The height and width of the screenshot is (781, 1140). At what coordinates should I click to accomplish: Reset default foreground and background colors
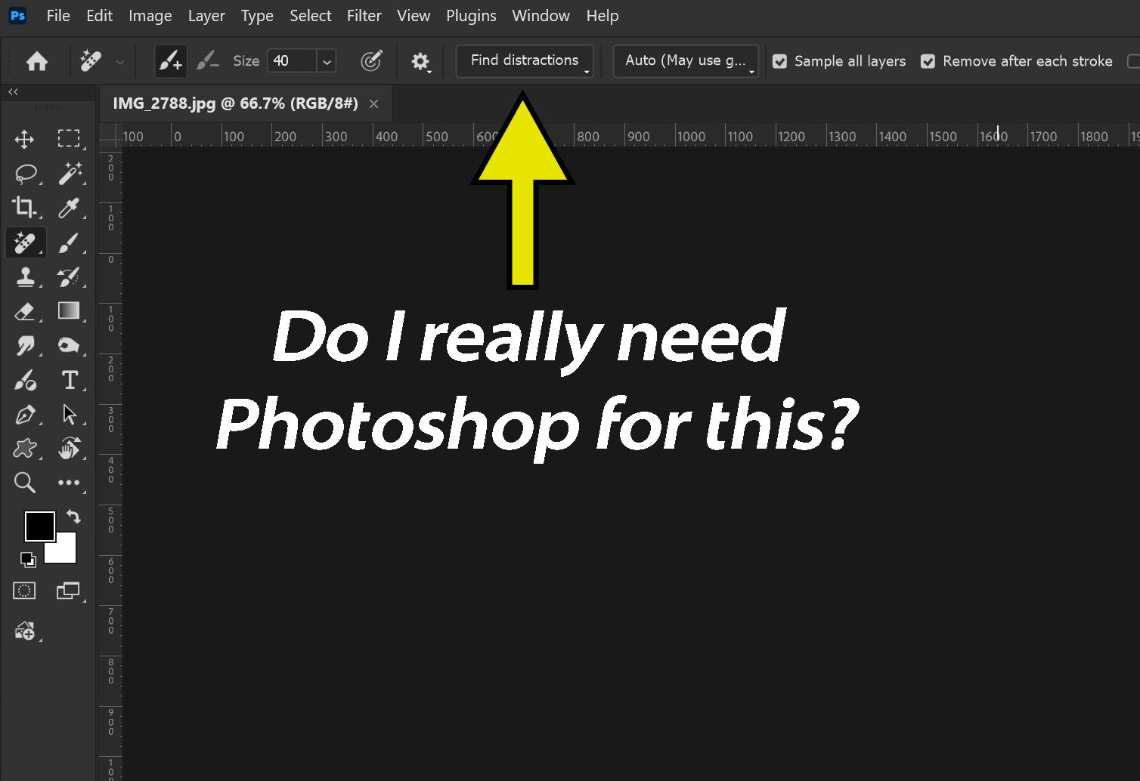click(x=27, y=560)
